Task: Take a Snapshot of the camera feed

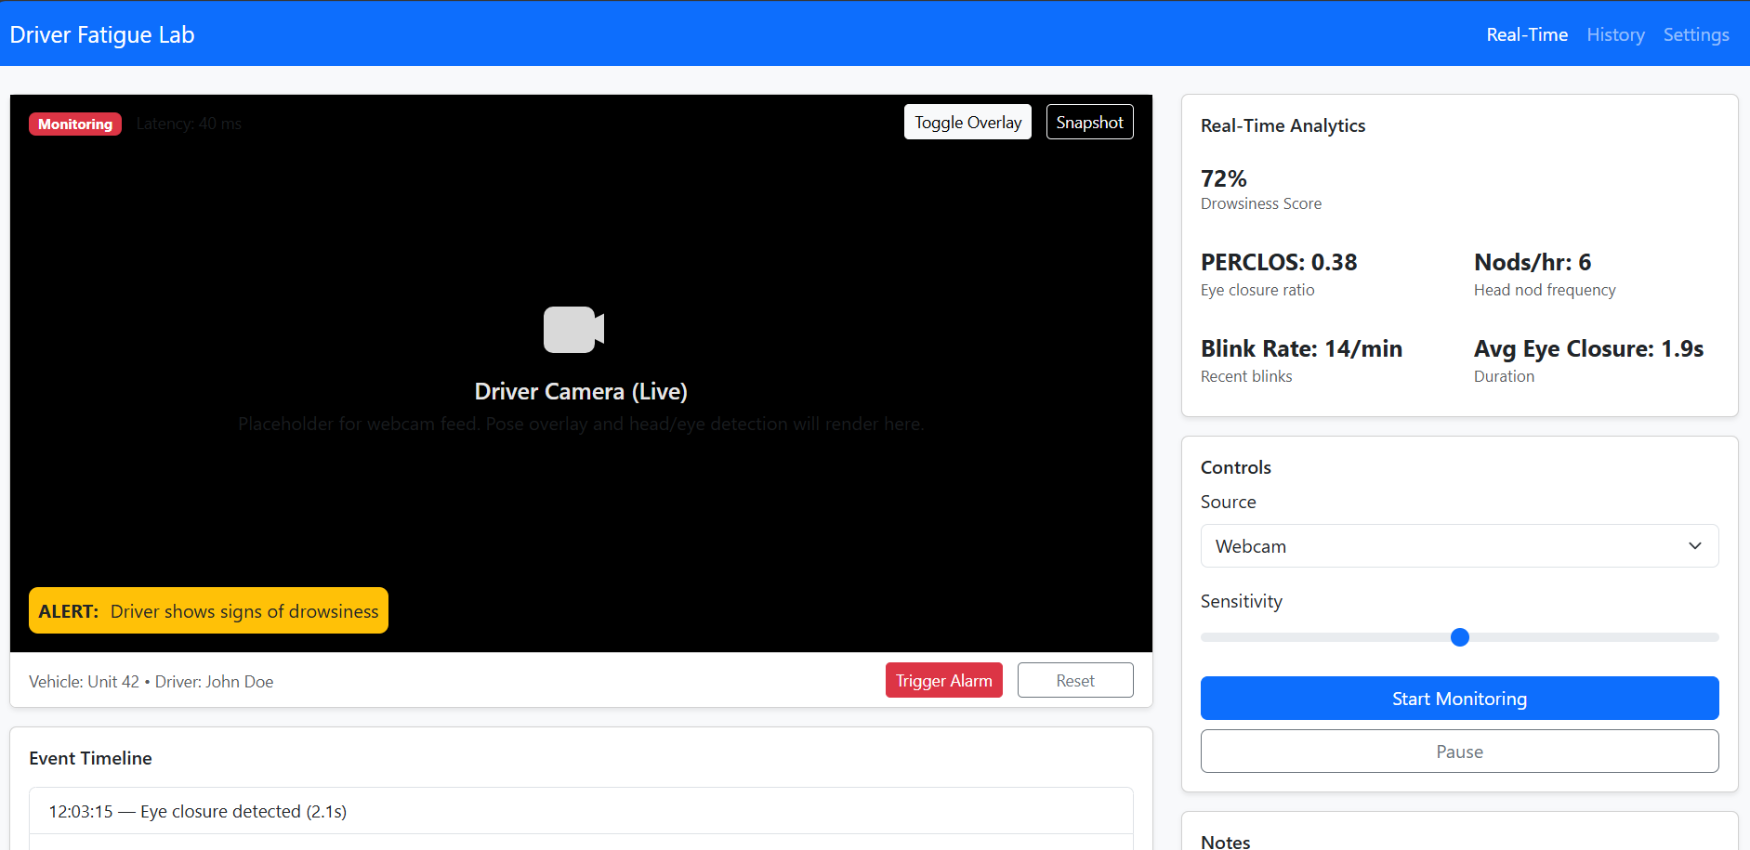Action: [x=1089, y=123]
